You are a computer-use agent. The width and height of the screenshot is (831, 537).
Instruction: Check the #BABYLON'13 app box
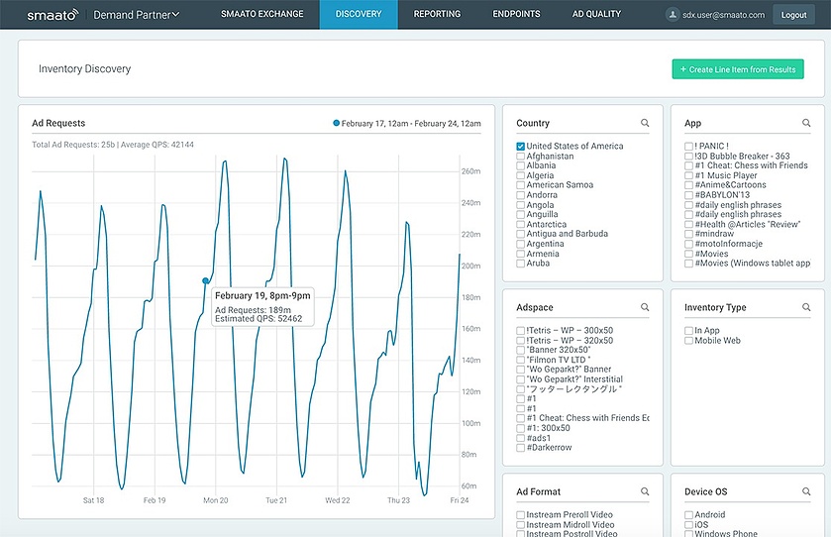(x=688, y=195)
